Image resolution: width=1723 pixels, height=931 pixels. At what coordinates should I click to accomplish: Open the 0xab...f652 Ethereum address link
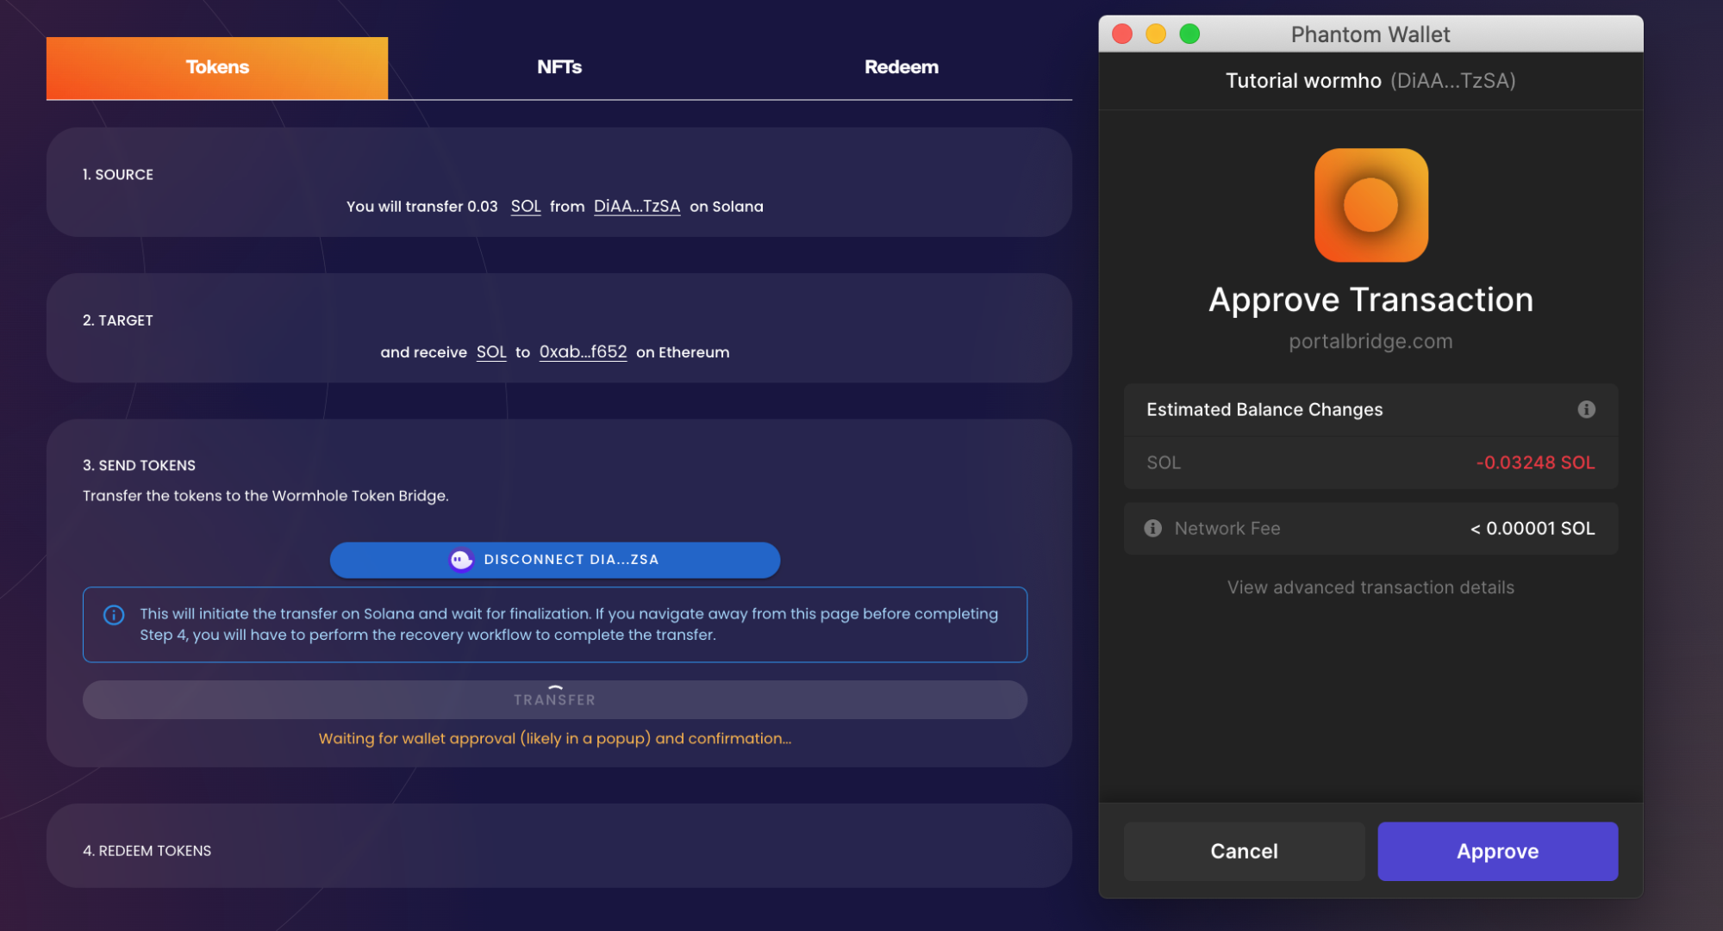coord(584,351)
